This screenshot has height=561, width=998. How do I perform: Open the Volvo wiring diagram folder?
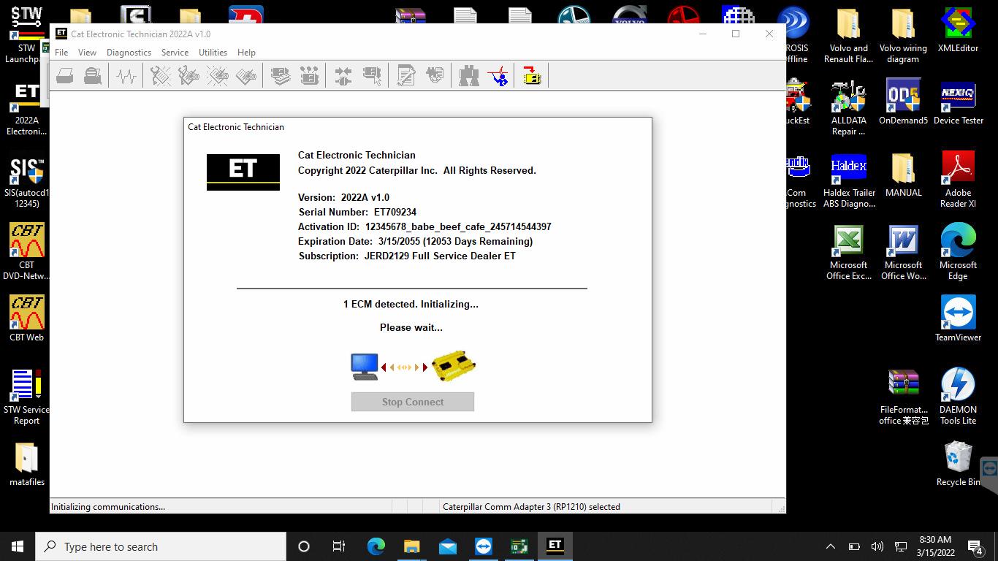coord(903,36)
